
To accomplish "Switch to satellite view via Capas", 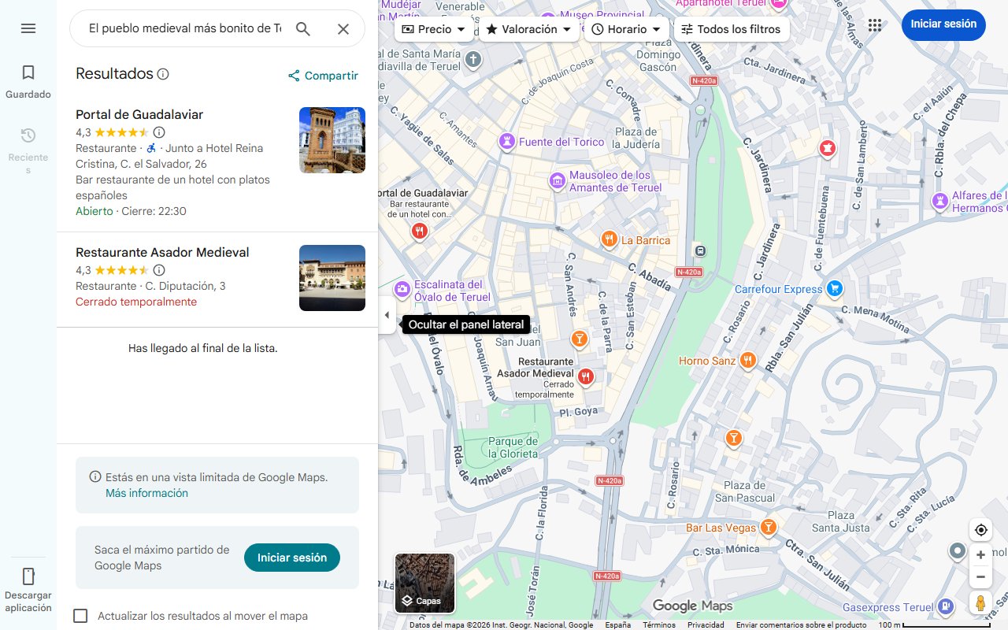I will [x=424, y=584].
